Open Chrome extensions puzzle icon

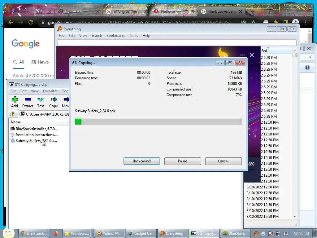tap(276, 22)
